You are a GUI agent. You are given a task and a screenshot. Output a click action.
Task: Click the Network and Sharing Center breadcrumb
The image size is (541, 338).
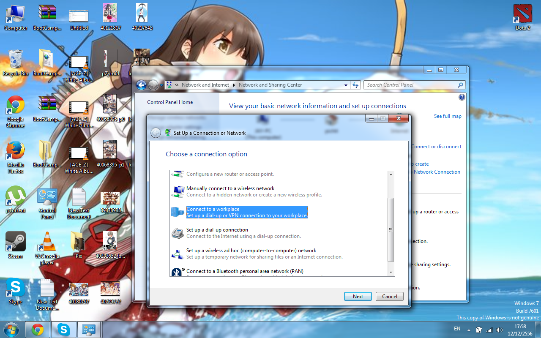tap(270, 85)
